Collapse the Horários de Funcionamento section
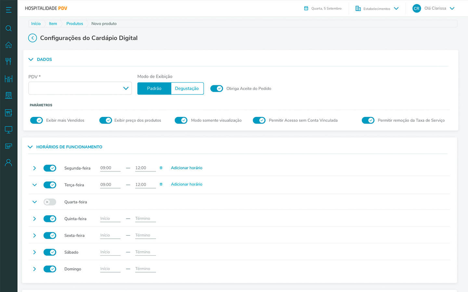468x292 pixels. click(31, 147)
